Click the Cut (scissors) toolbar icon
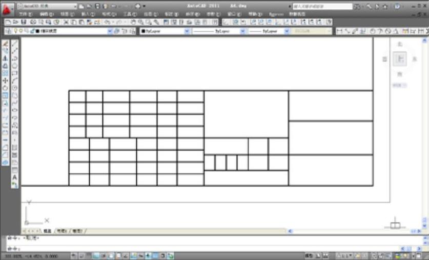The image size is (429, 260). (66, 22)
